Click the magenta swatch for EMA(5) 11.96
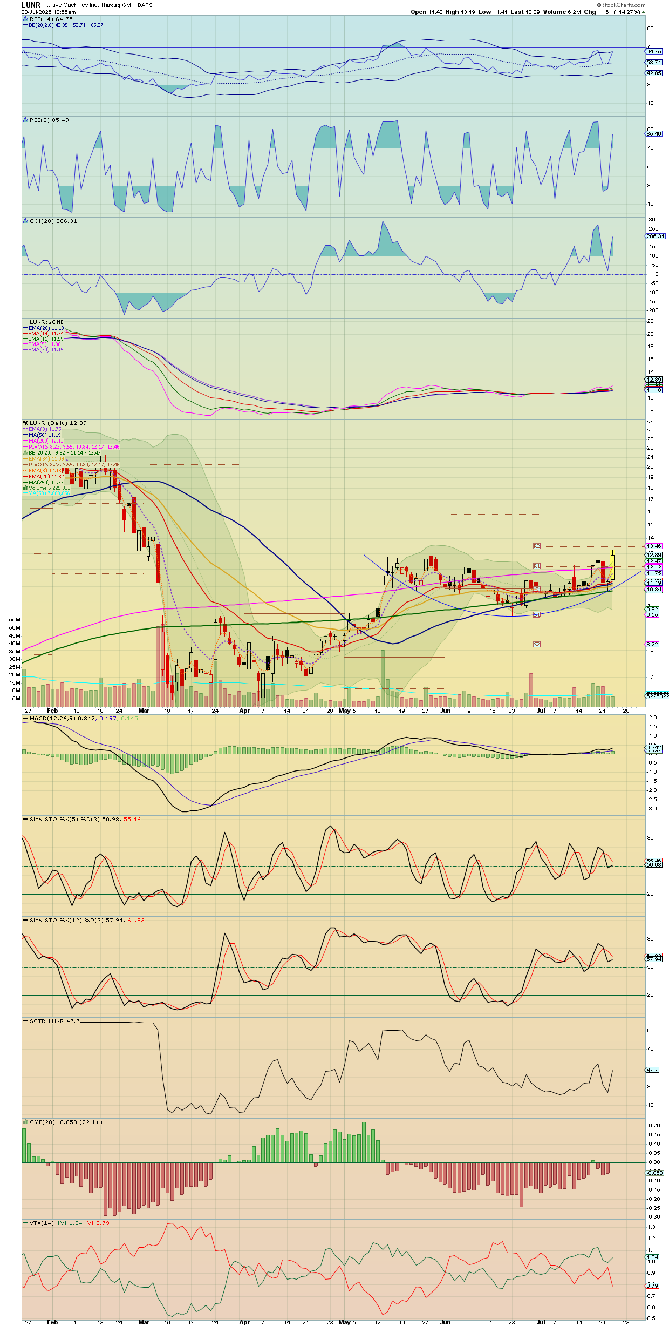This screenshot has height=1326, width=669. pyautogui.click(x=25, y=344)
